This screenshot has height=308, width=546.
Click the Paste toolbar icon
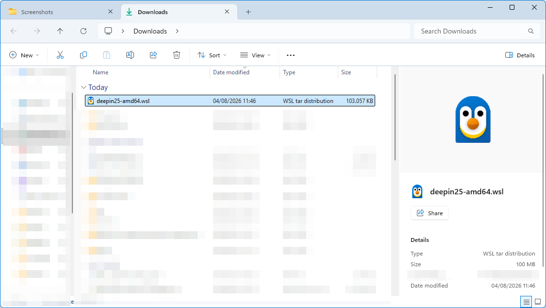coord(107,55)
